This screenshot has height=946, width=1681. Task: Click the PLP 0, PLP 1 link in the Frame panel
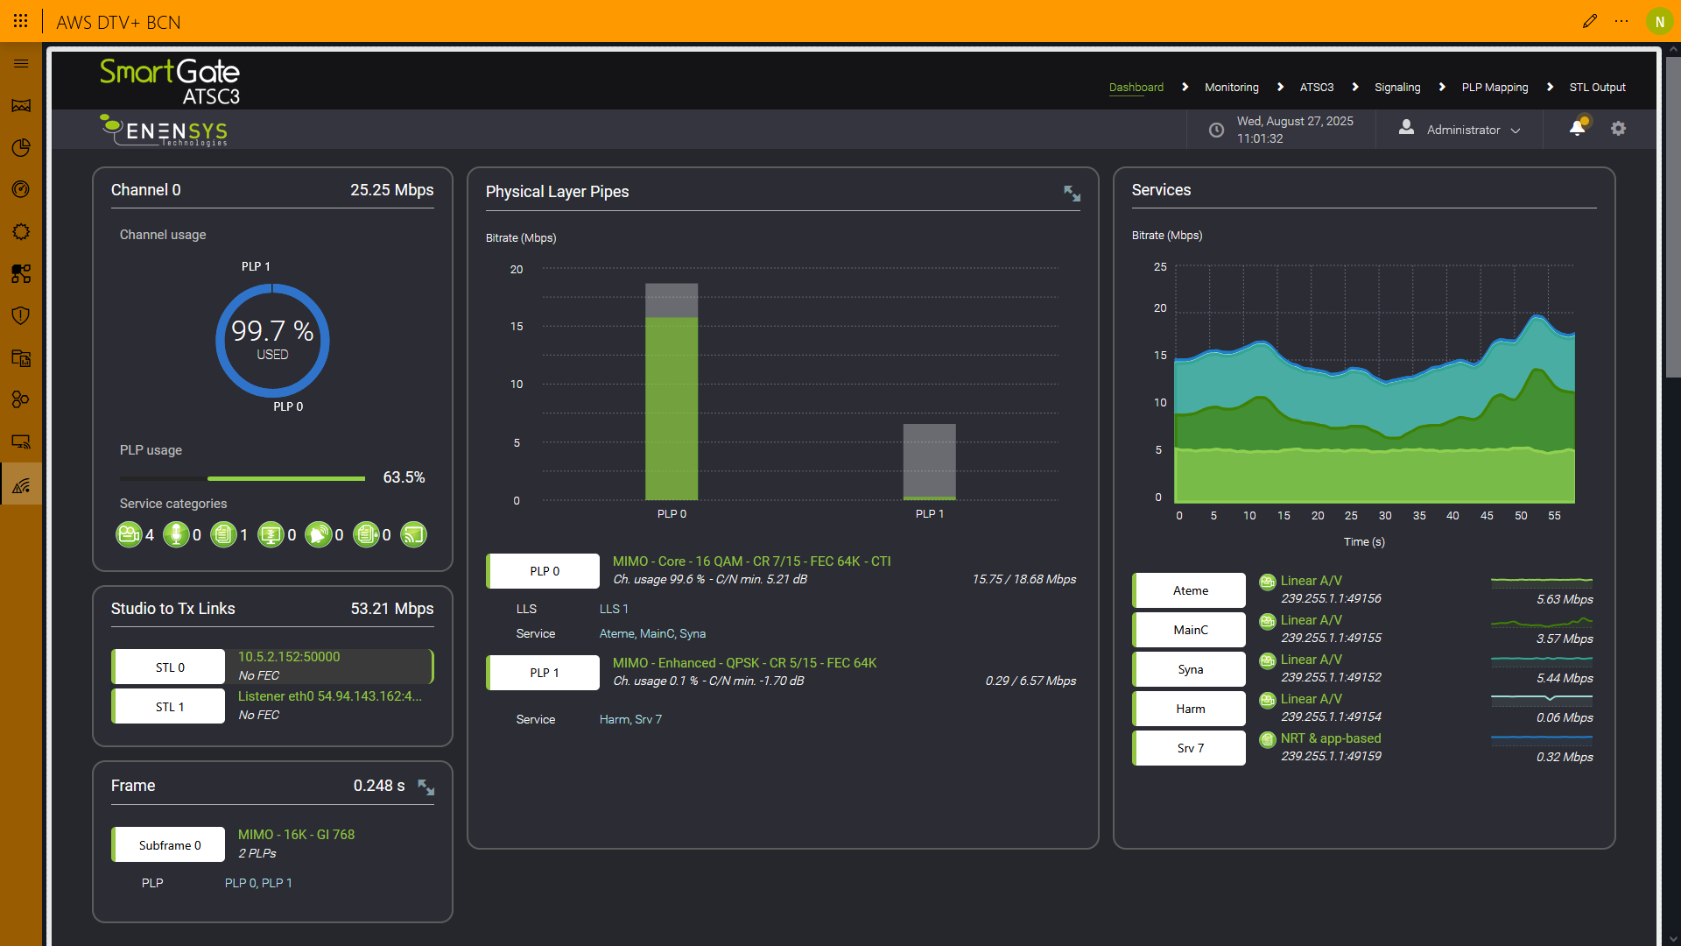258,883
